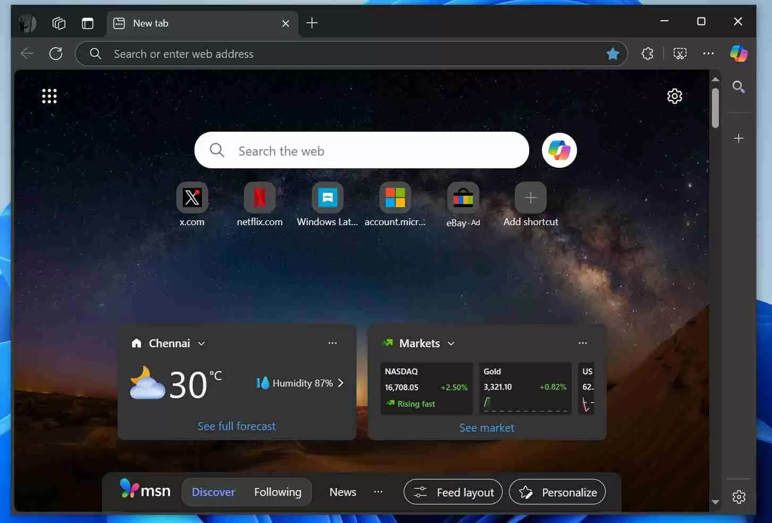The width and height of the screenshot is (772, 523).
Task: Click the sidebar search icon
Action: (739, 87)
